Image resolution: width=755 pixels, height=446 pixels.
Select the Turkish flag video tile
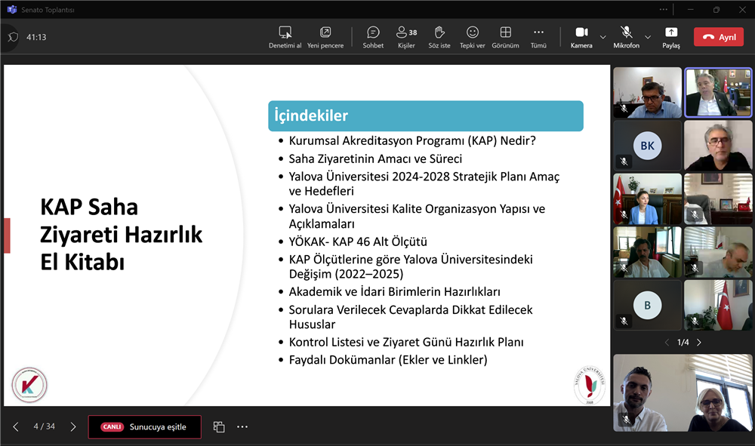[x=718, y=306]
